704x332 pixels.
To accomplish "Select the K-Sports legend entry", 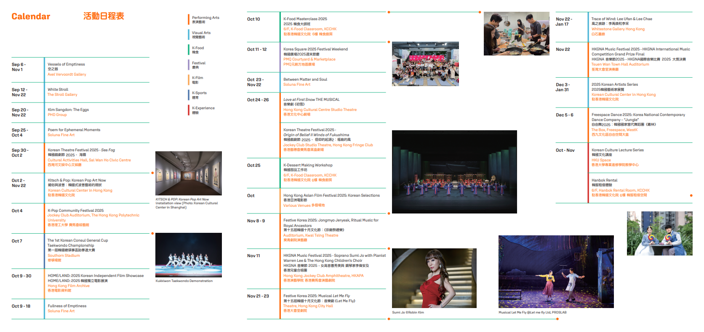I will click(x=199, y=93).
